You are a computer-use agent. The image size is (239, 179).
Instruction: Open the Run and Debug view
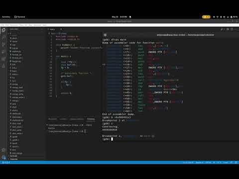3,52
